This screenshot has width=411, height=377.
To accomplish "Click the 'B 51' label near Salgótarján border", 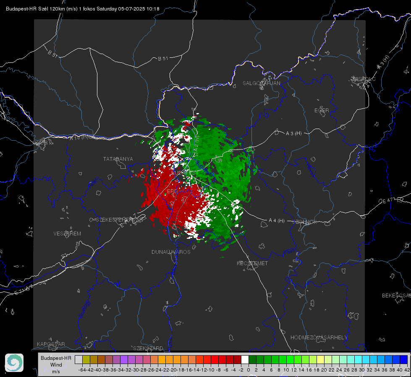I will click(x=163, y=59).
